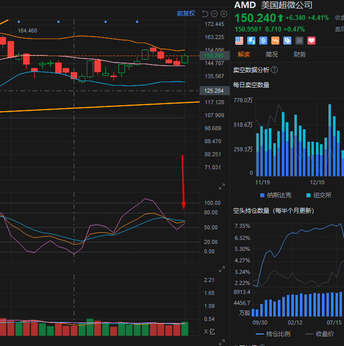Click the blue dollar S icon
This screenshot has height=346, width=344.
[x=263, y=41]
